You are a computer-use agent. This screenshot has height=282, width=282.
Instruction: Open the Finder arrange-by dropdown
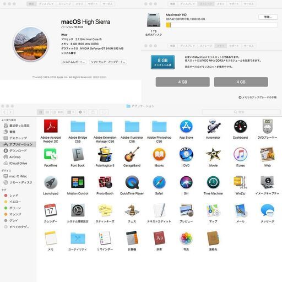point(70,112)
